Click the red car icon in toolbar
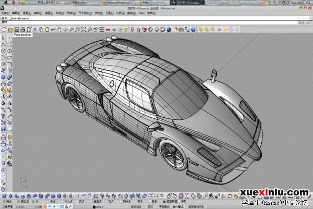The height and width of the screenshot is (209, 313). pyautogui.click(x=108, y=30)
